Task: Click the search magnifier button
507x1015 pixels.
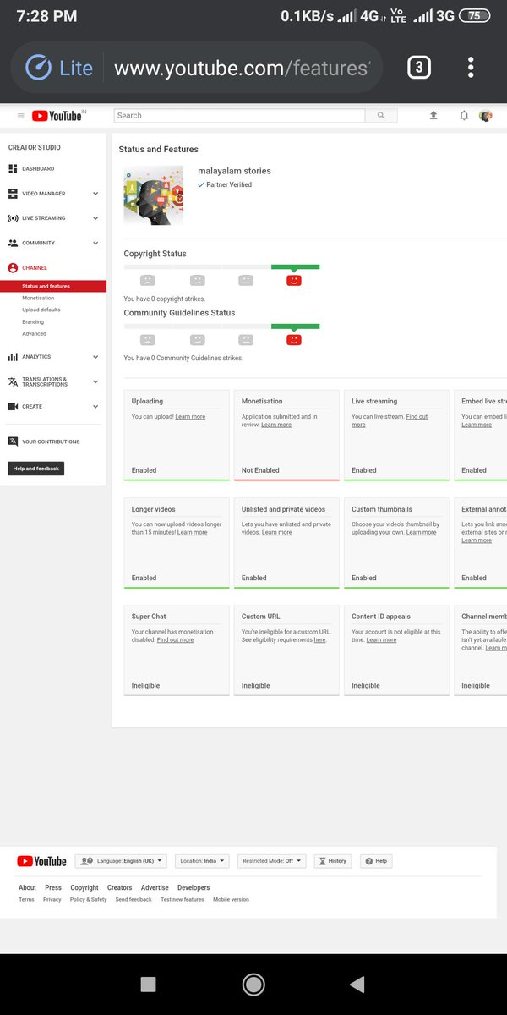Action: 381,116
